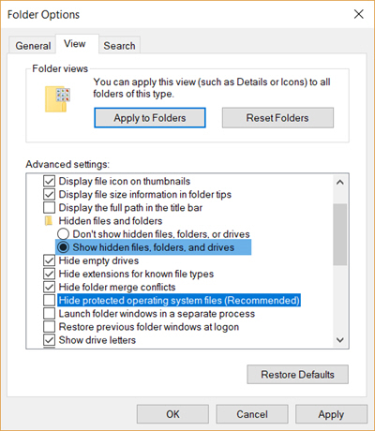The image size is (375, 431).
Task: Click the Reset Folders button
Action: 277,118
